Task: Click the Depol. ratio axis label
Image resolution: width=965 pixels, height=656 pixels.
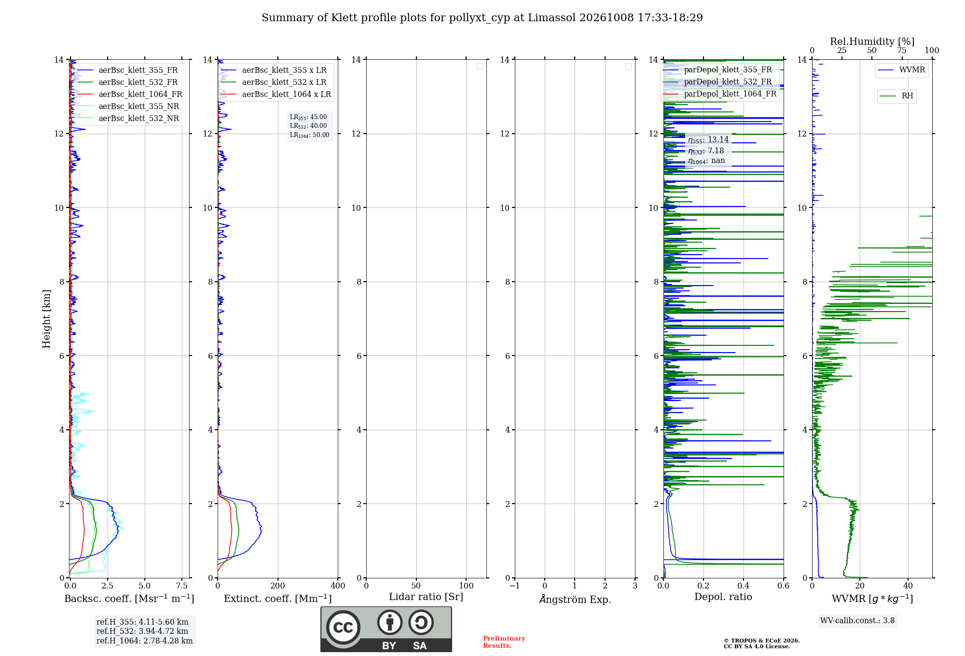Action: pyautogui.click(x=723, y=597)
